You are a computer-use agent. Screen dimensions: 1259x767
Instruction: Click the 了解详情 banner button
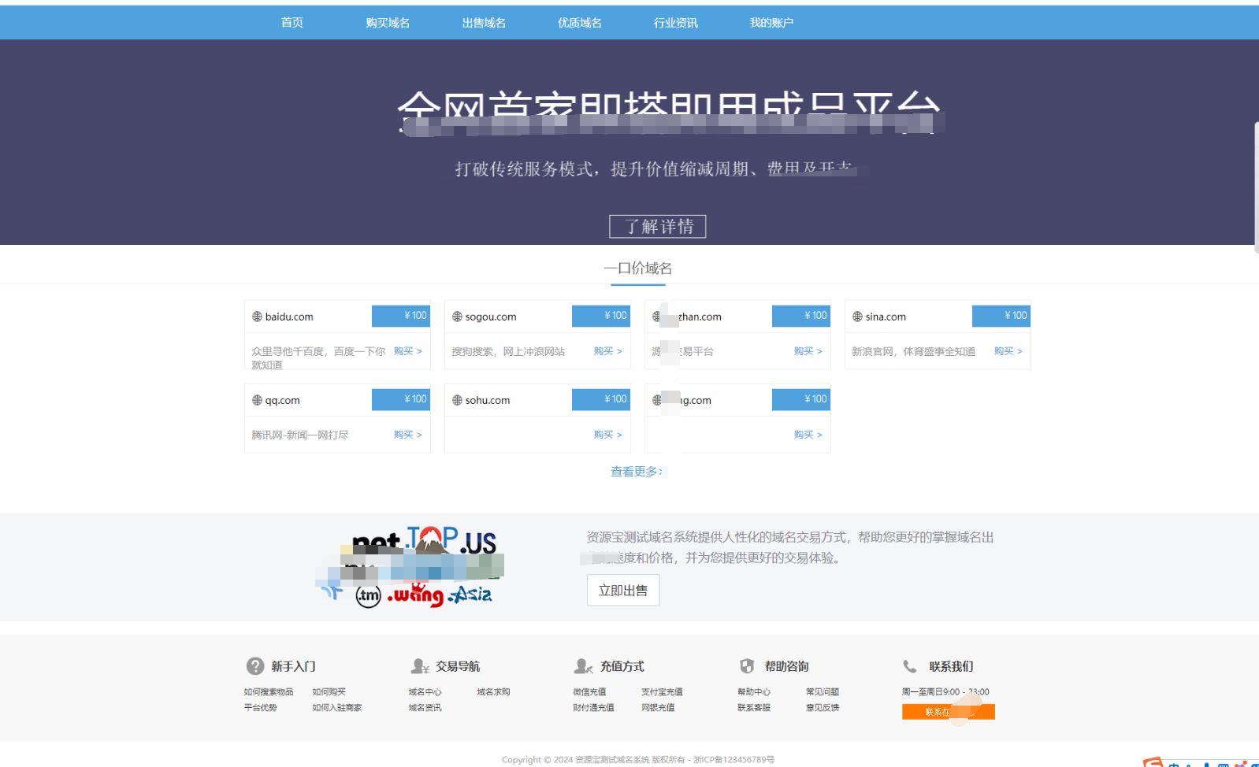(x=658, y=227)
